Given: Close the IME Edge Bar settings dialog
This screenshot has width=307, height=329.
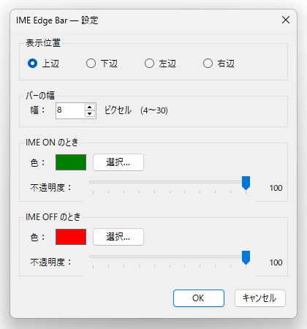Looking at the screenshot, I should [x=286, y=20].
